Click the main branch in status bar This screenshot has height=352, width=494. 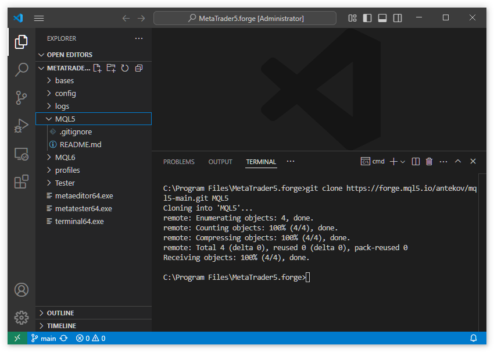[x=44, y=339]
